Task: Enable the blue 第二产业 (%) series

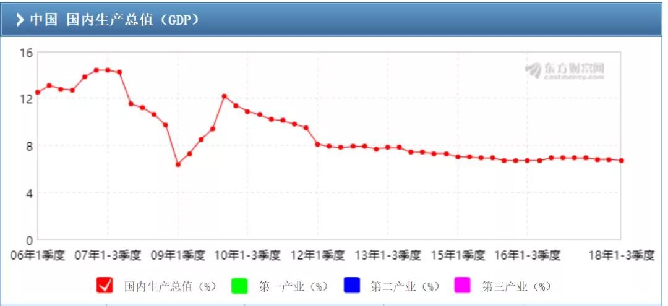Action: (352, 285)
